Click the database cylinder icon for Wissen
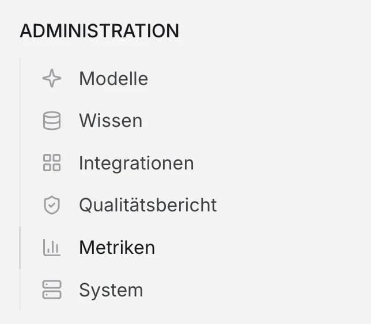This screenshot has height=324, width=371. [52, 121]
